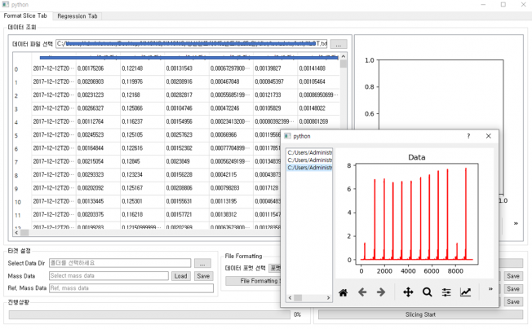Reset plot view with Home icon
Viewport: 532px width, 329px height.
[344, 292]
